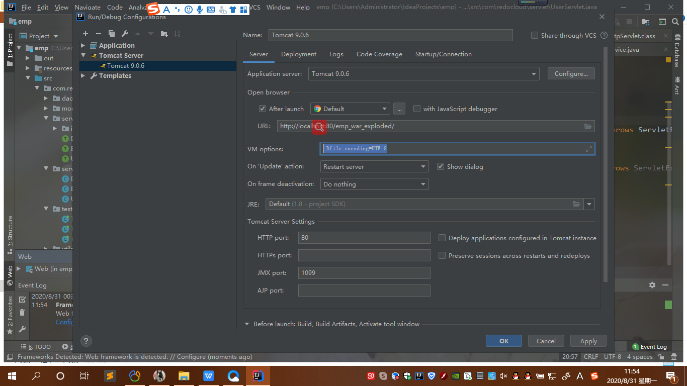Add a new run configuration with plus icon
The height and width of the screenshot is (386, 687).
tap(85, 34)
